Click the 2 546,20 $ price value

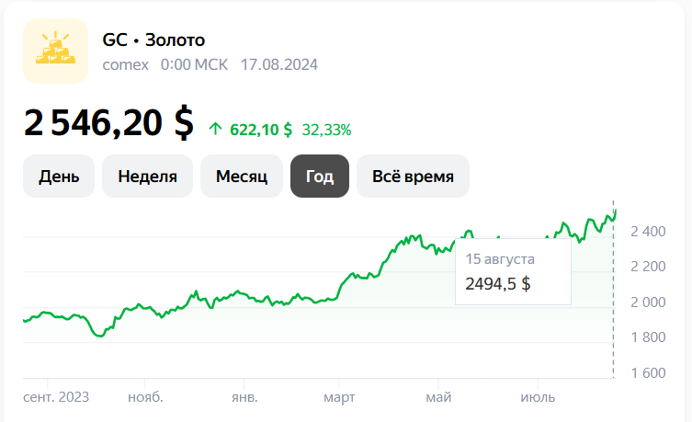tap(108, 122)
